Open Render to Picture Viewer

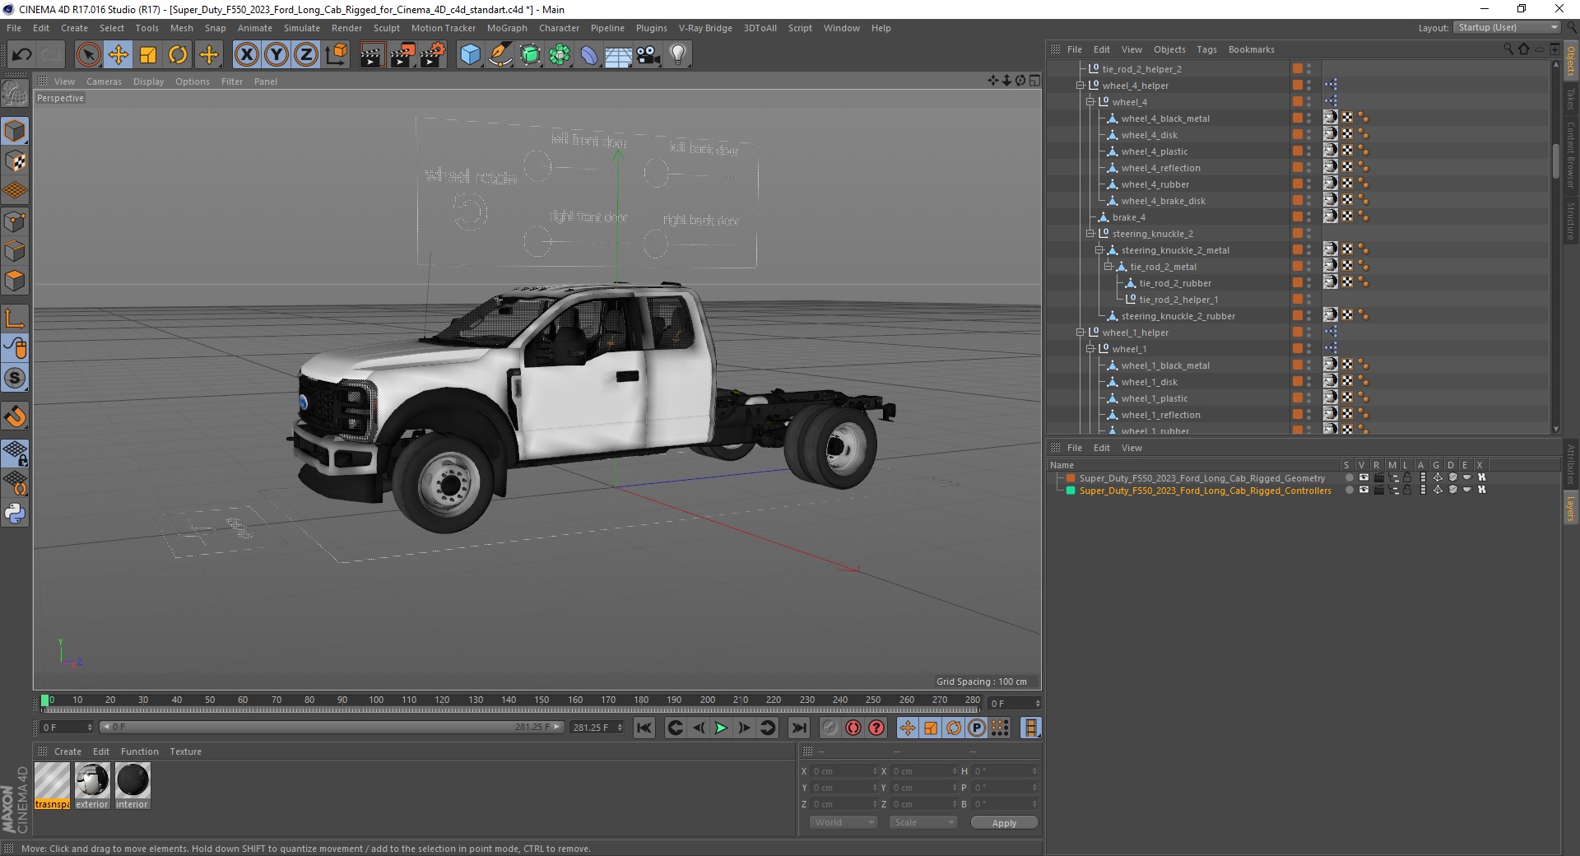pyautogui.click(x=402, y=55)
